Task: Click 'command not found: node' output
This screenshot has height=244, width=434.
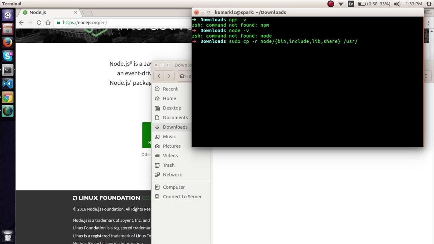Action: click(x=232, y=36)
